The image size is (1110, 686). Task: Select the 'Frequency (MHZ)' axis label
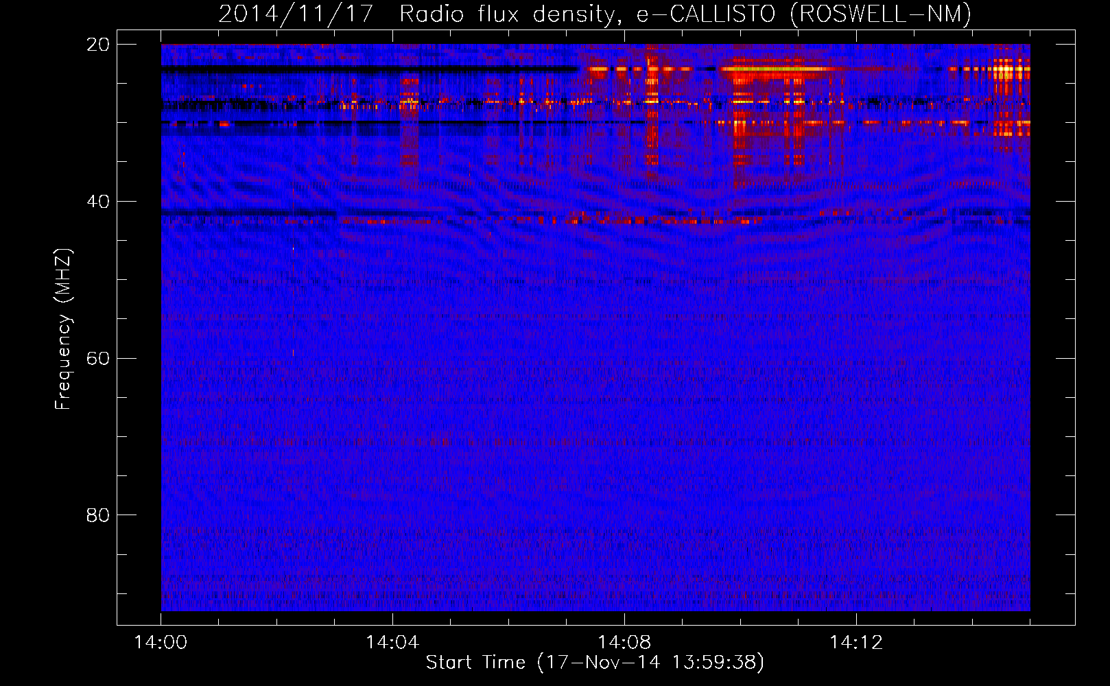[63, 329]
